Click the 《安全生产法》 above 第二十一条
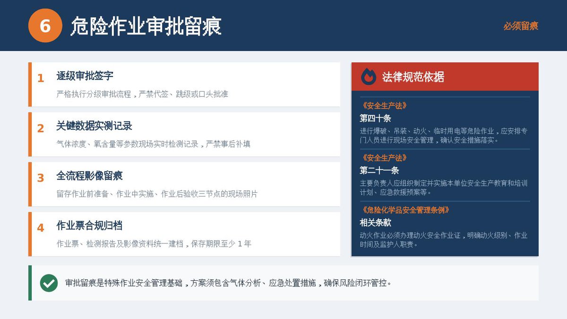 [x=384, y=158]
